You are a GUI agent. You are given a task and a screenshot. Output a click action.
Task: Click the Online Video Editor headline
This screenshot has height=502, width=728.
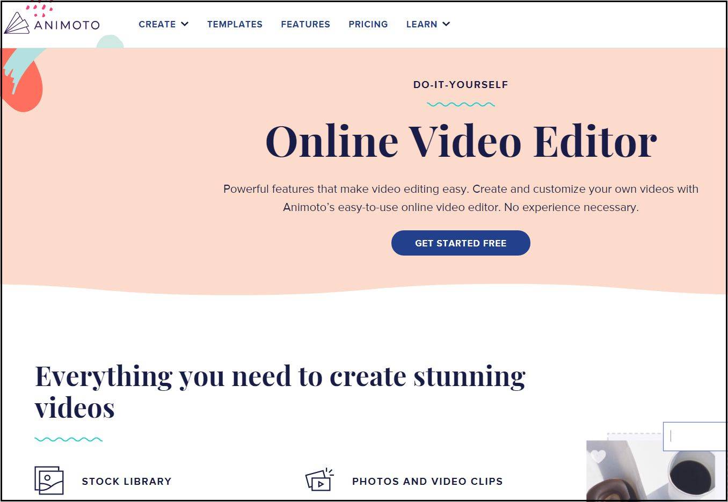pos(461,141)
